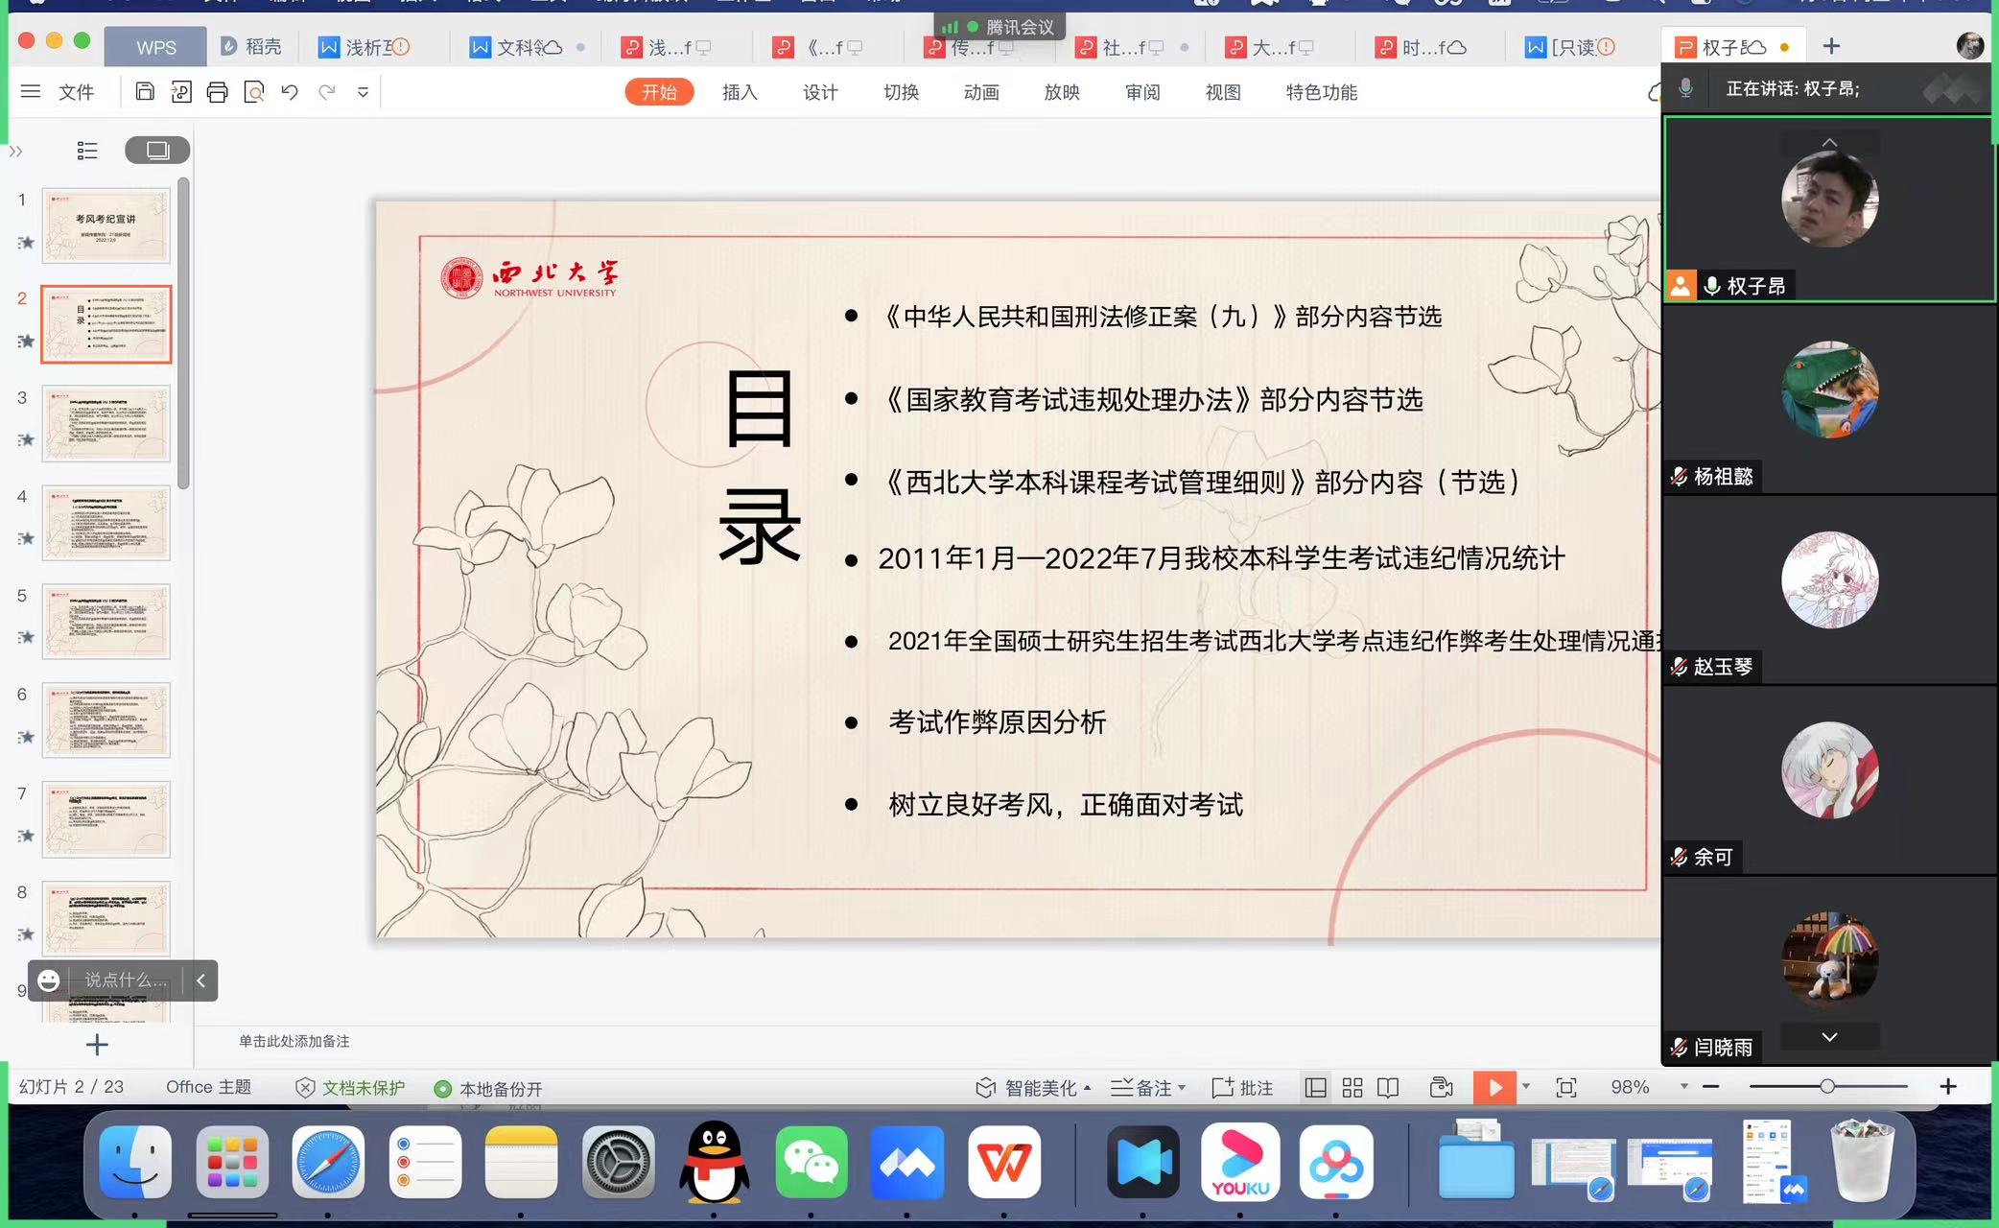Image resolution: width=1999 pixels, height=1228 pixels.
Task: Start slideshow with orange play button
Action: [1494, 1087]
